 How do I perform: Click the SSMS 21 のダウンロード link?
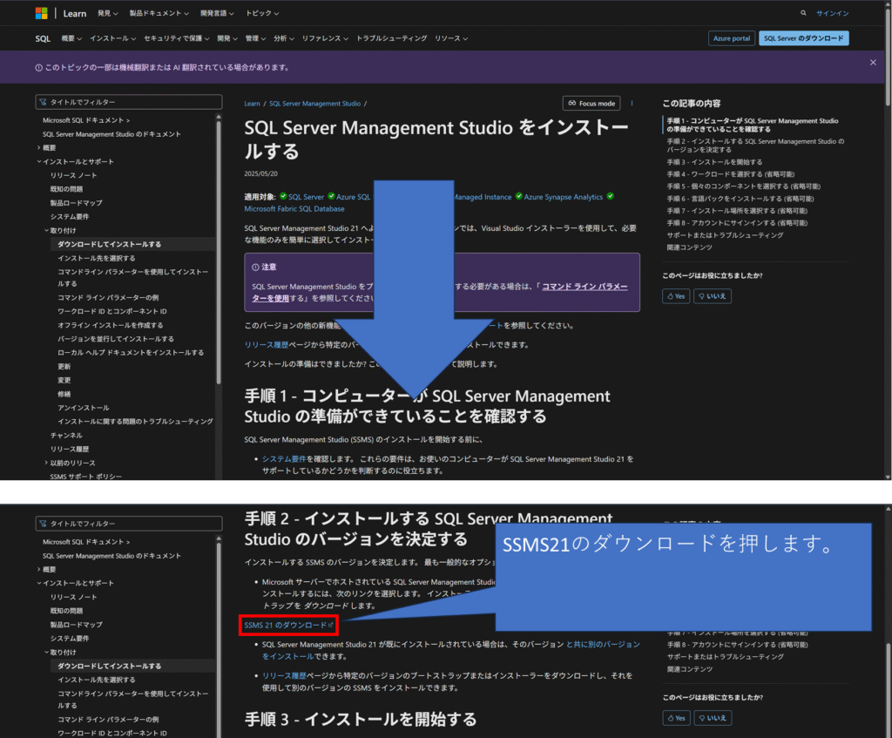click(288, 626)
